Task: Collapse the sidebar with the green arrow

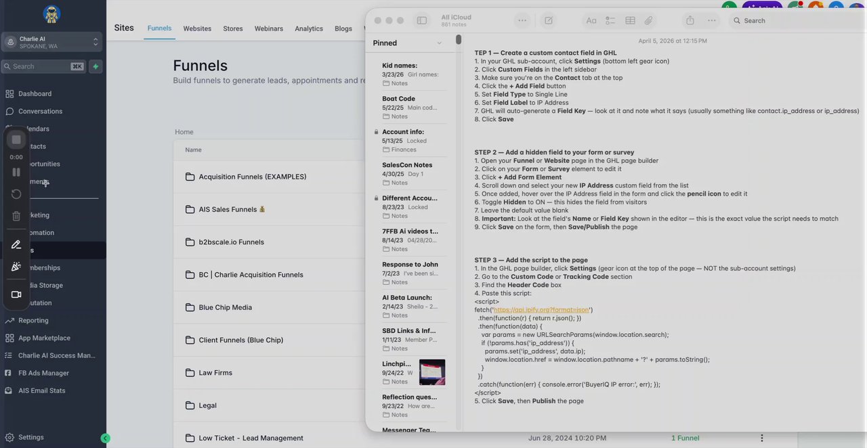Action: pyautogui.click(x=105, y=438)
